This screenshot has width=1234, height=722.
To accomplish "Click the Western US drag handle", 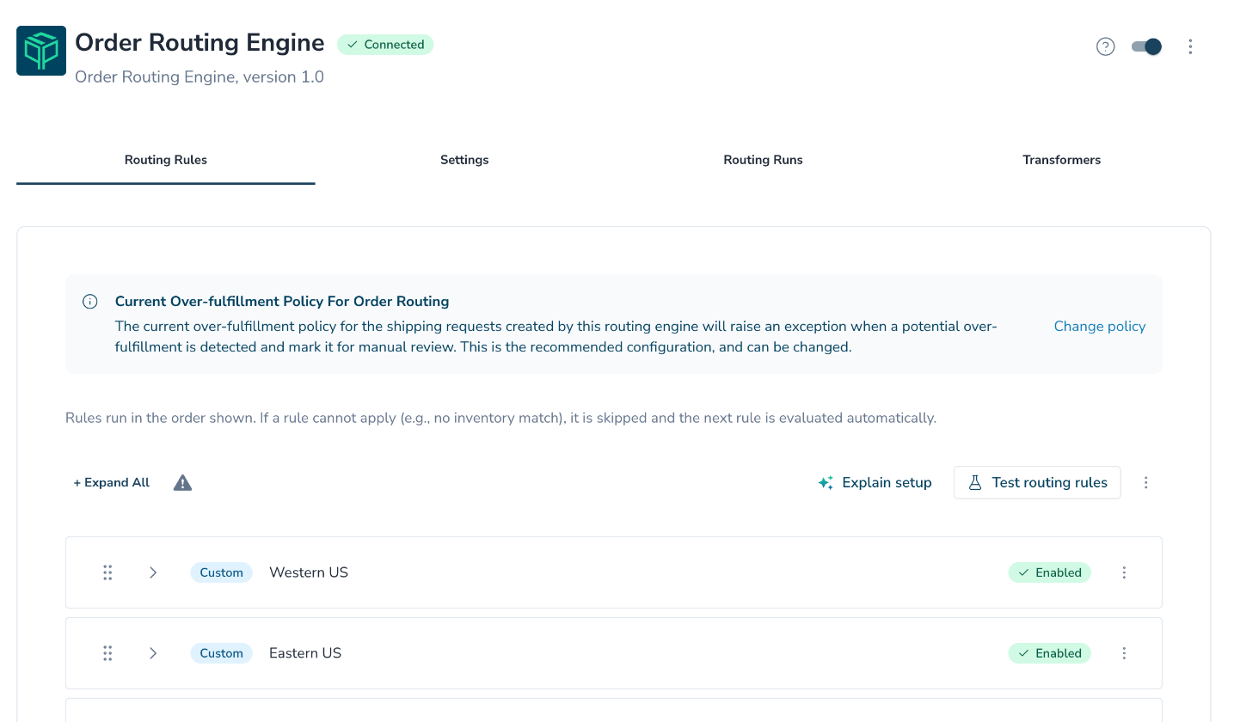I will point(107,572).
